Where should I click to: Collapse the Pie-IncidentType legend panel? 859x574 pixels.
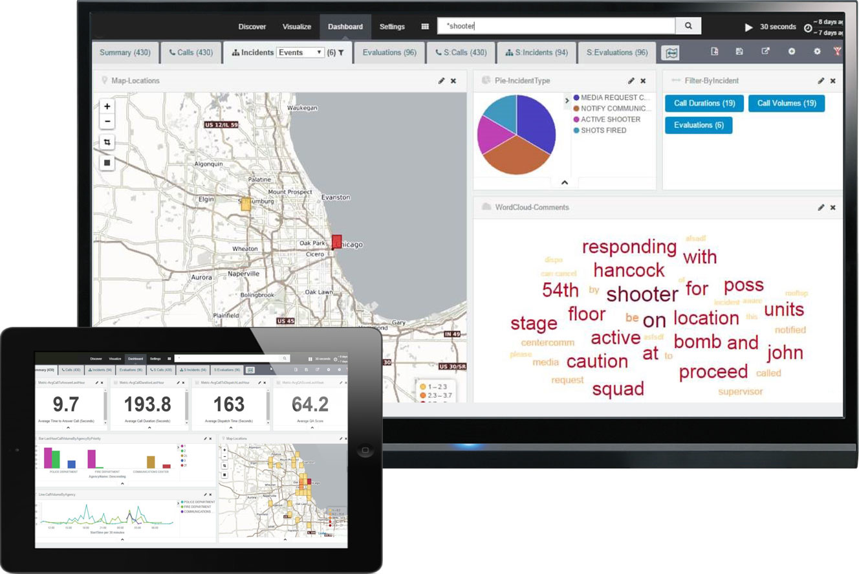click(x=565, y=182)
